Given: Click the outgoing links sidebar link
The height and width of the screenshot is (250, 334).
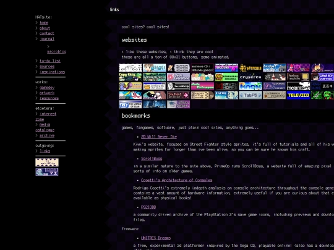Looking at the screenshot, I should pos(45,151).
